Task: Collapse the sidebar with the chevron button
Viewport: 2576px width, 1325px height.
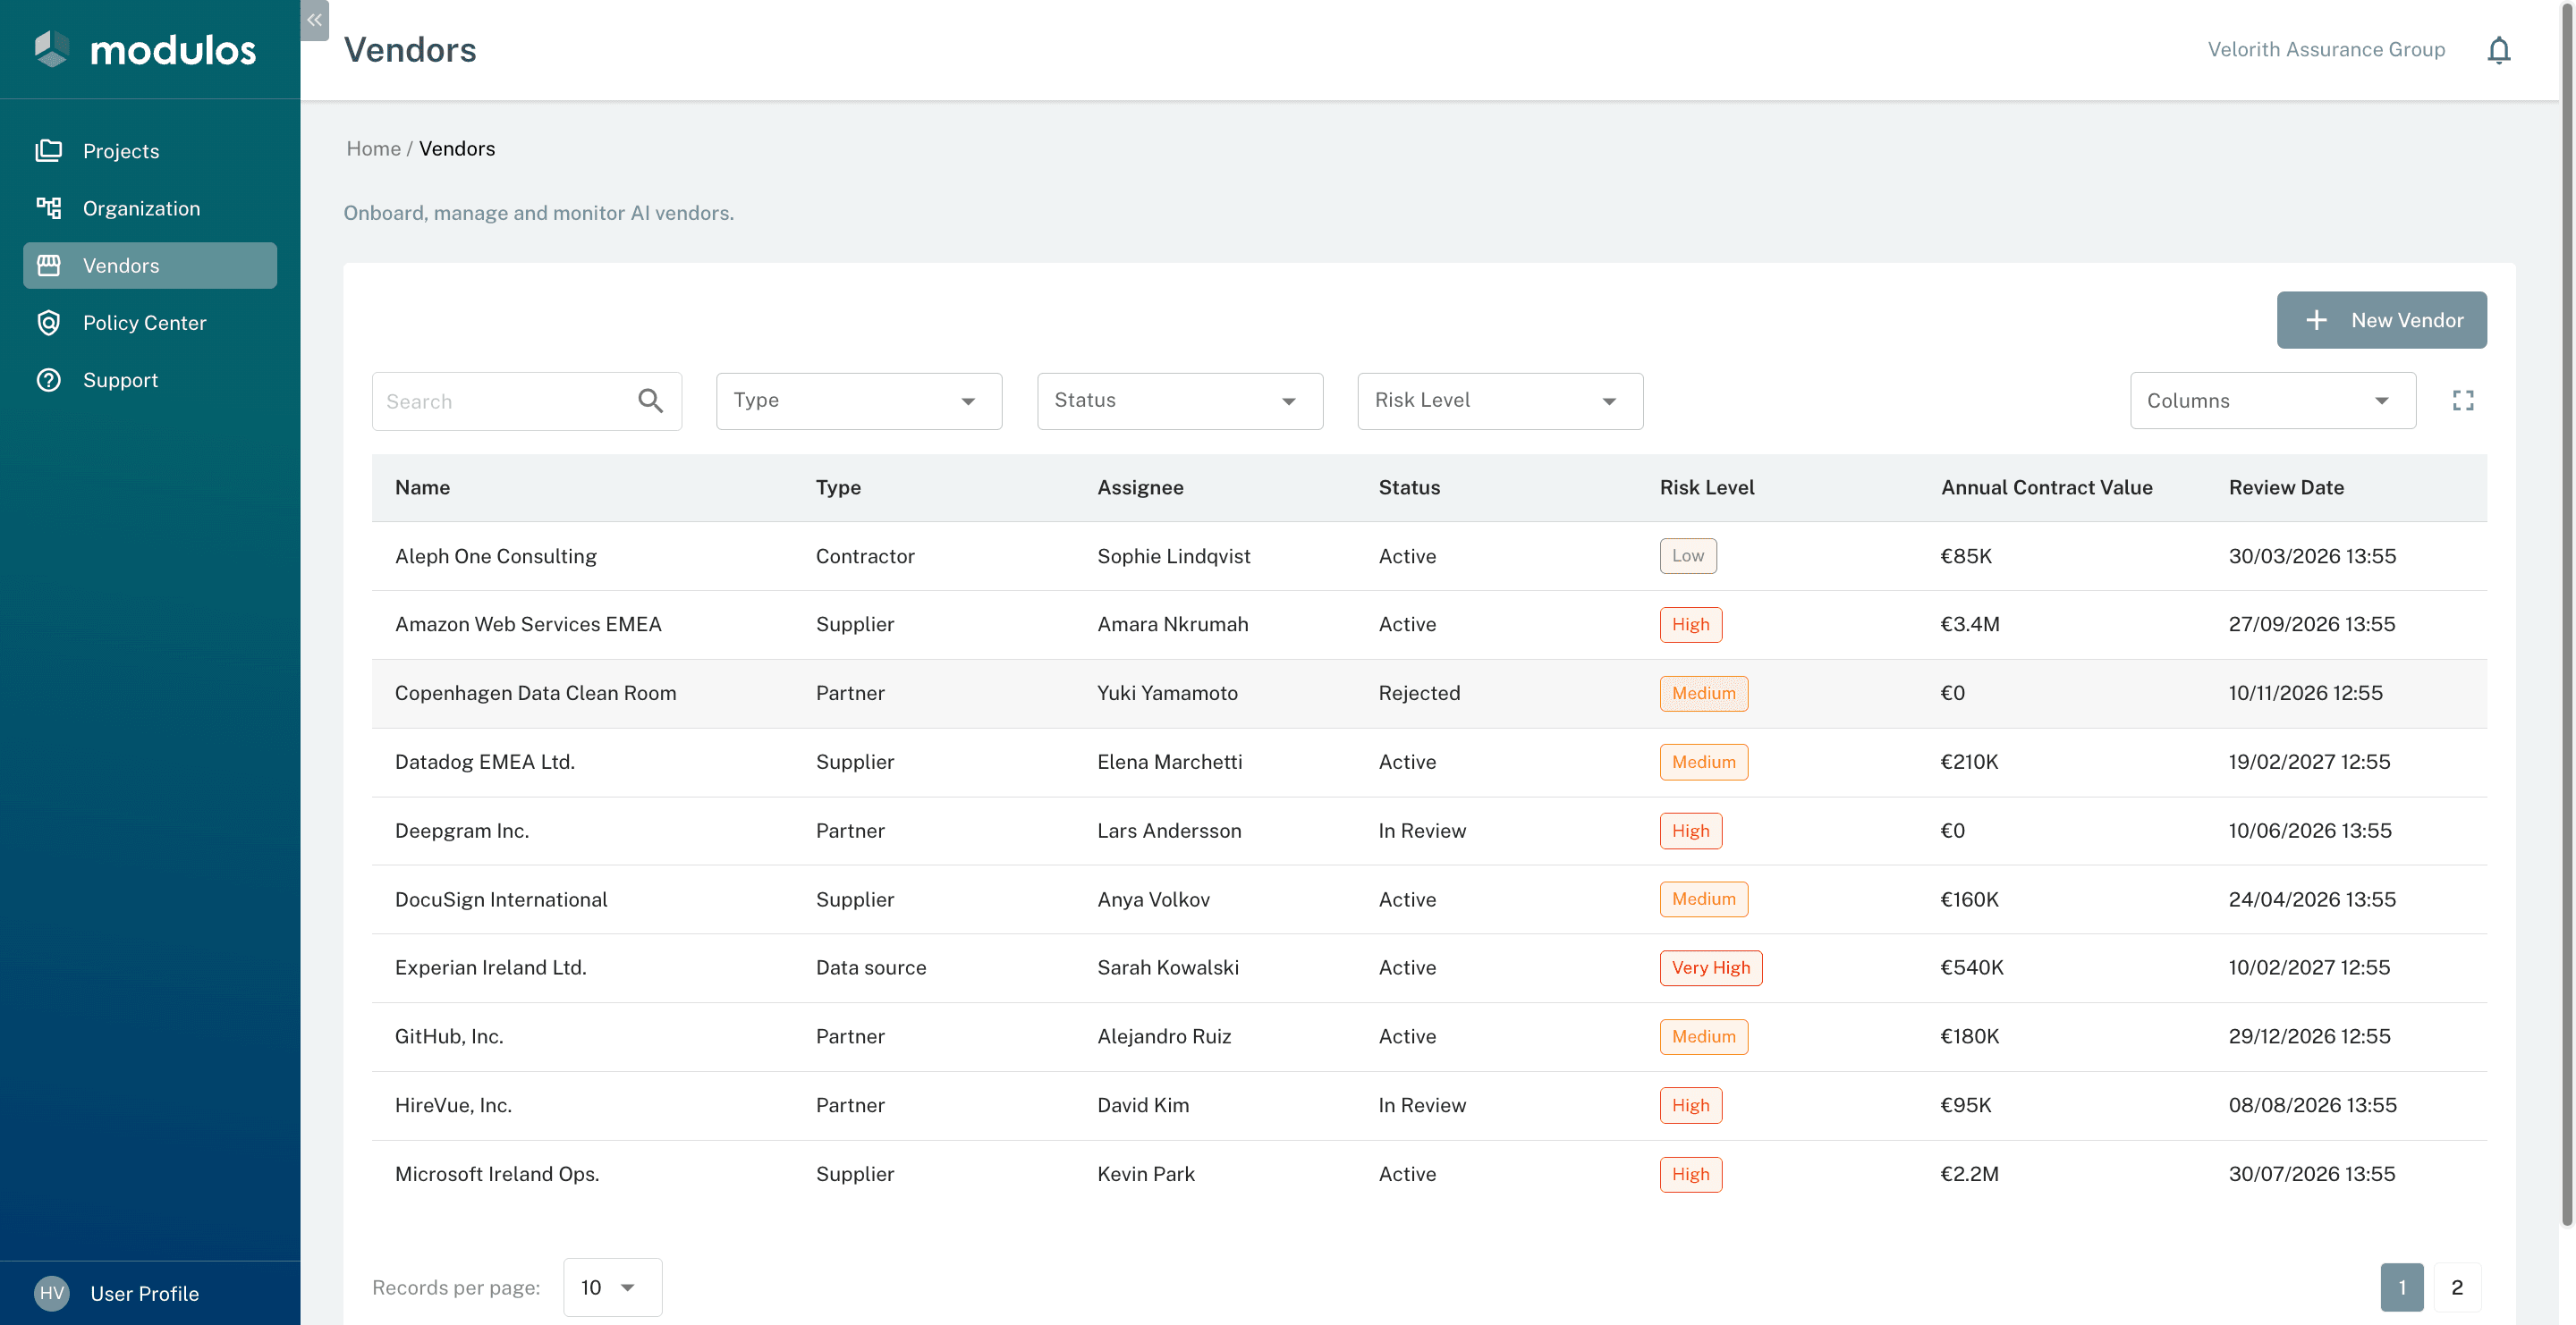Action: pyautogui.click(x=314, y=20)
